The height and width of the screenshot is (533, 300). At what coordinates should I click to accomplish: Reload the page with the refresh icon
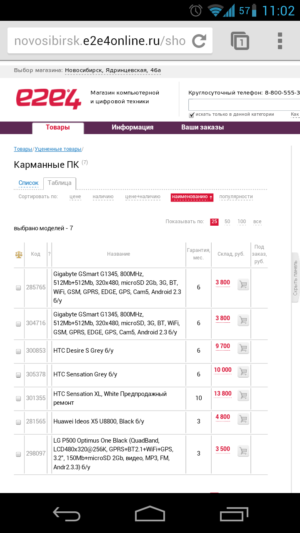click(199, 41)
